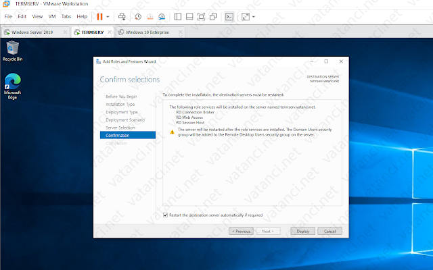Go to the Deployment Type step

click(122, 112)
